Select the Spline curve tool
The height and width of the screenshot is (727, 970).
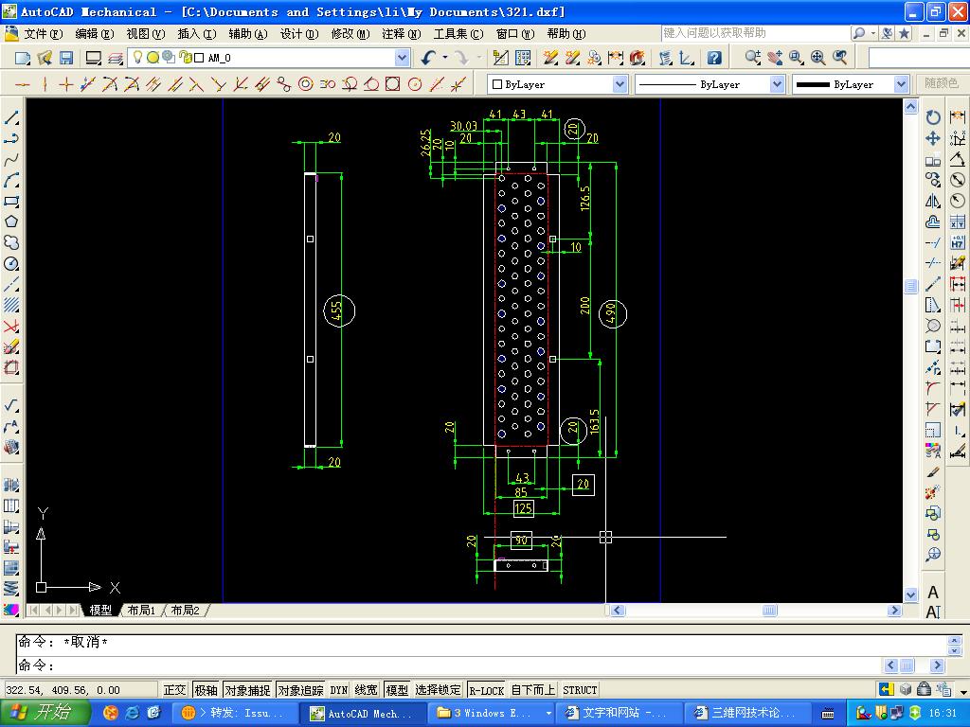coord(11,159)
